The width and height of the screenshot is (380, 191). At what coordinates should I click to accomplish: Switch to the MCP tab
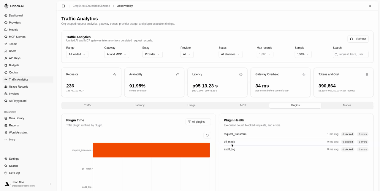click(x=243, y=105)
